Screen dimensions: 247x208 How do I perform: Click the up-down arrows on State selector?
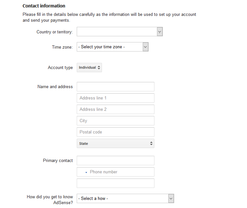pos(151,144)
